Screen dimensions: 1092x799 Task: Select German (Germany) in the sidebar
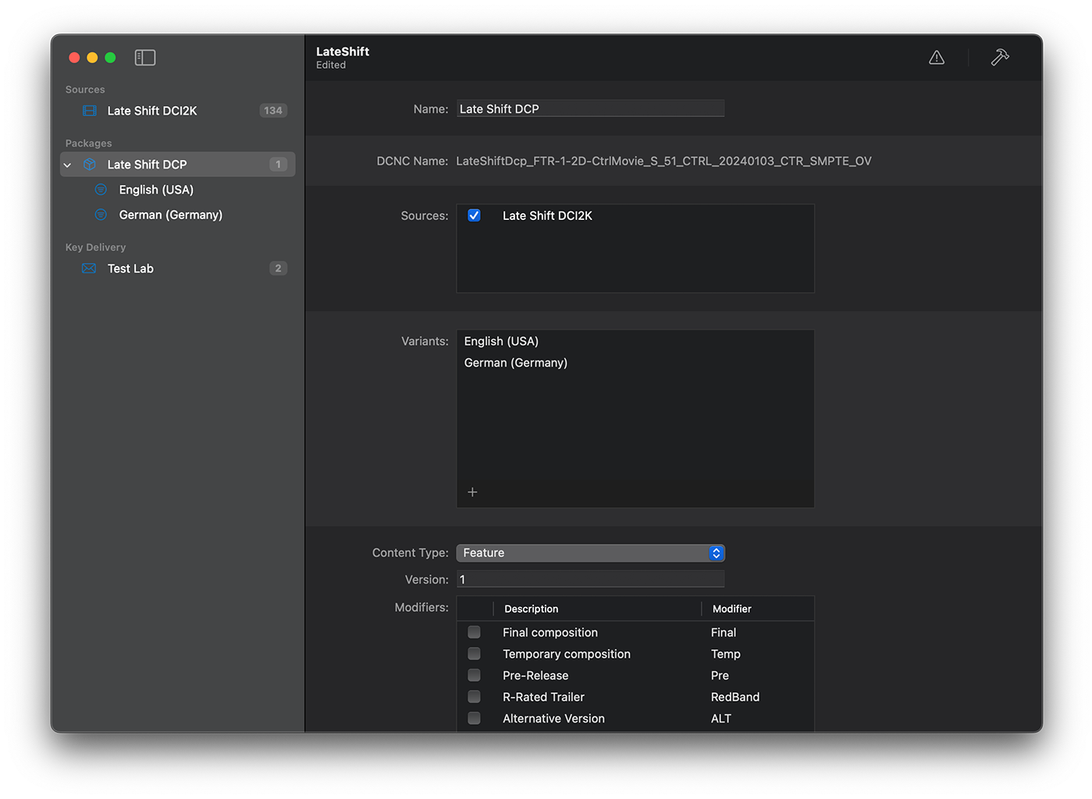(170, 215)
